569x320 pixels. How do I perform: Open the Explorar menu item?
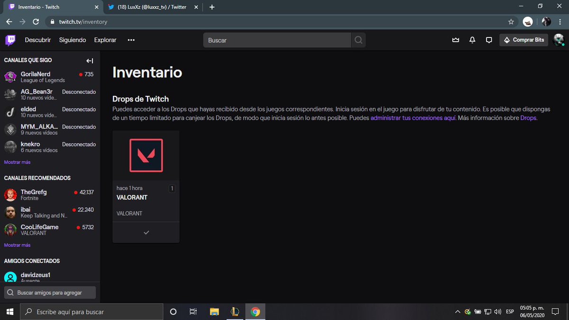105,40
